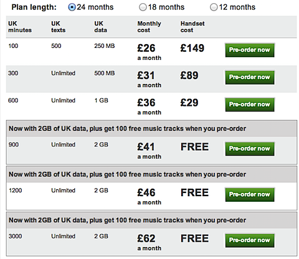Pre-order the 1200 minutes £46 plan
Image resolution: width=299 pixels, height=259 pixels.
pos(250,195)
